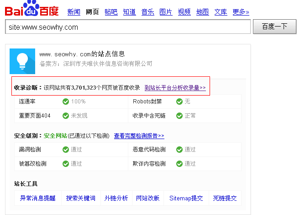Click www.seowhy.com的站点信息 title
The width and height of the screenshot is (300, 215).
coord(82,54)
